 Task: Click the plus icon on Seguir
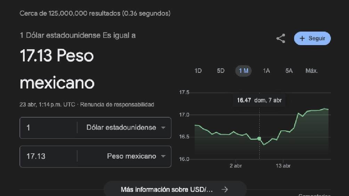302,39
